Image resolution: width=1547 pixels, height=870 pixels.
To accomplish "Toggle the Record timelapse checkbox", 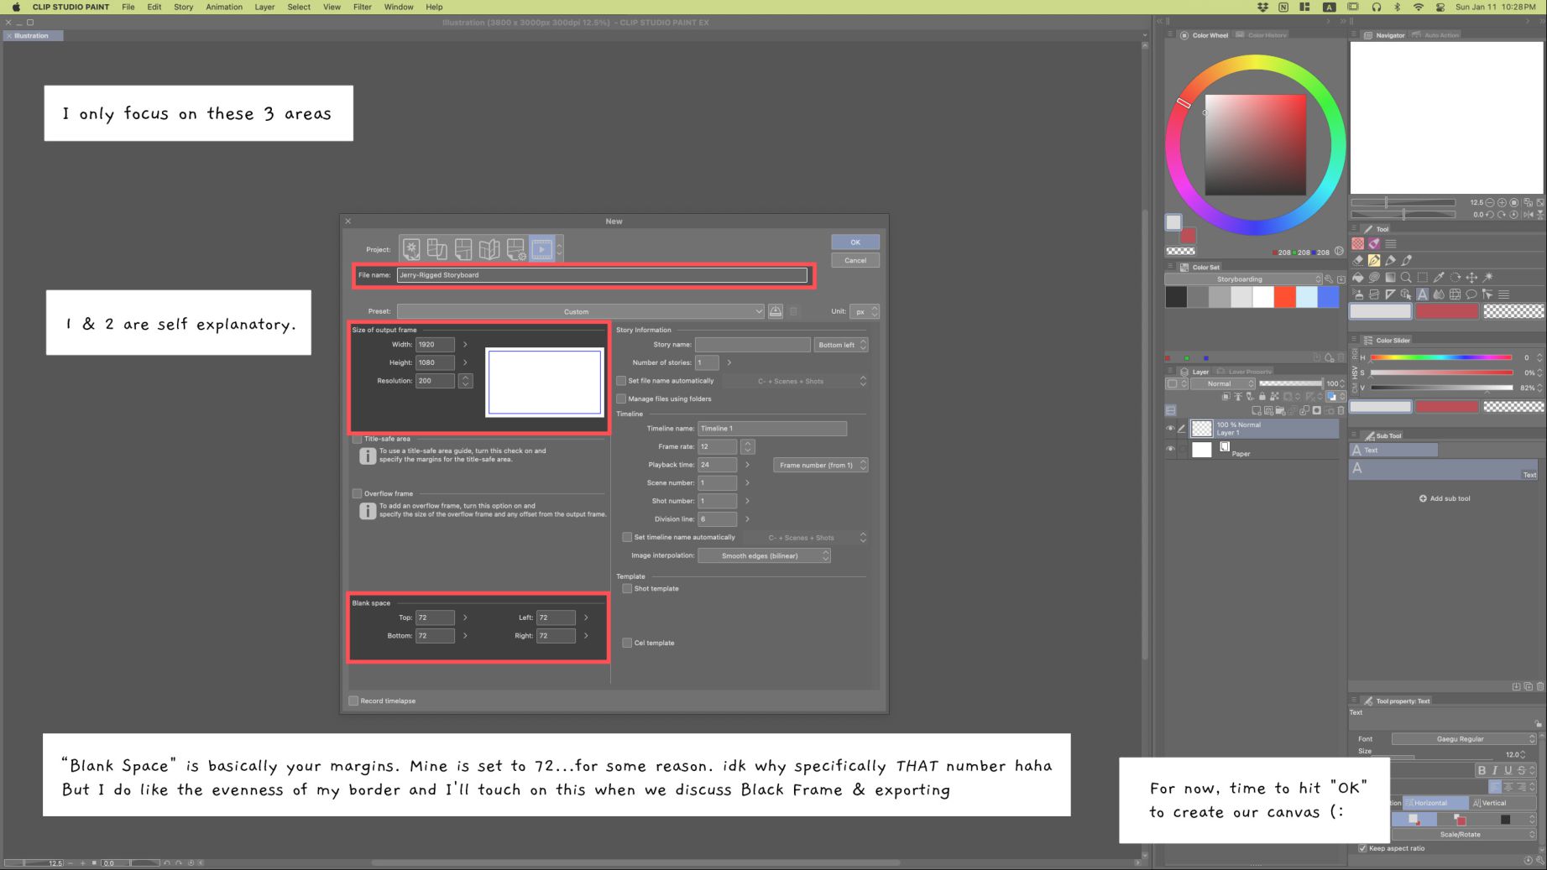I will pos(353,701).
